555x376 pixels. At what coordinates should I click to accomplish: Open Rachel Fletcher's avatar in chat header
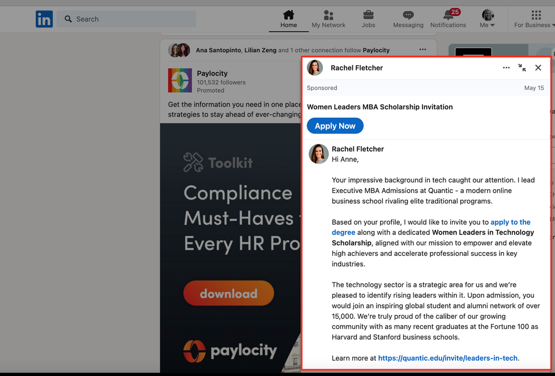click(x=315, y=68)
